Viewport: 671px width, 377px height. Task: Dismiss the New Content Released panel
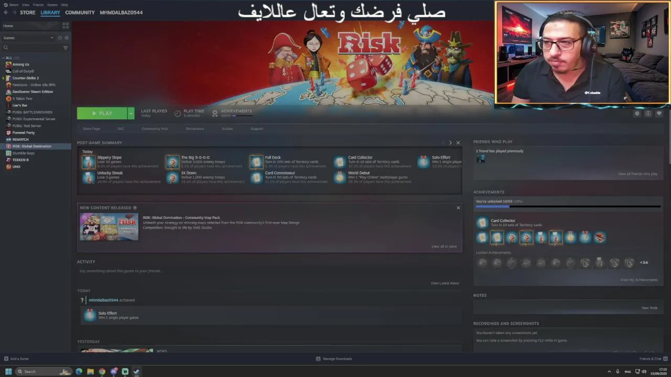point(458,208)
